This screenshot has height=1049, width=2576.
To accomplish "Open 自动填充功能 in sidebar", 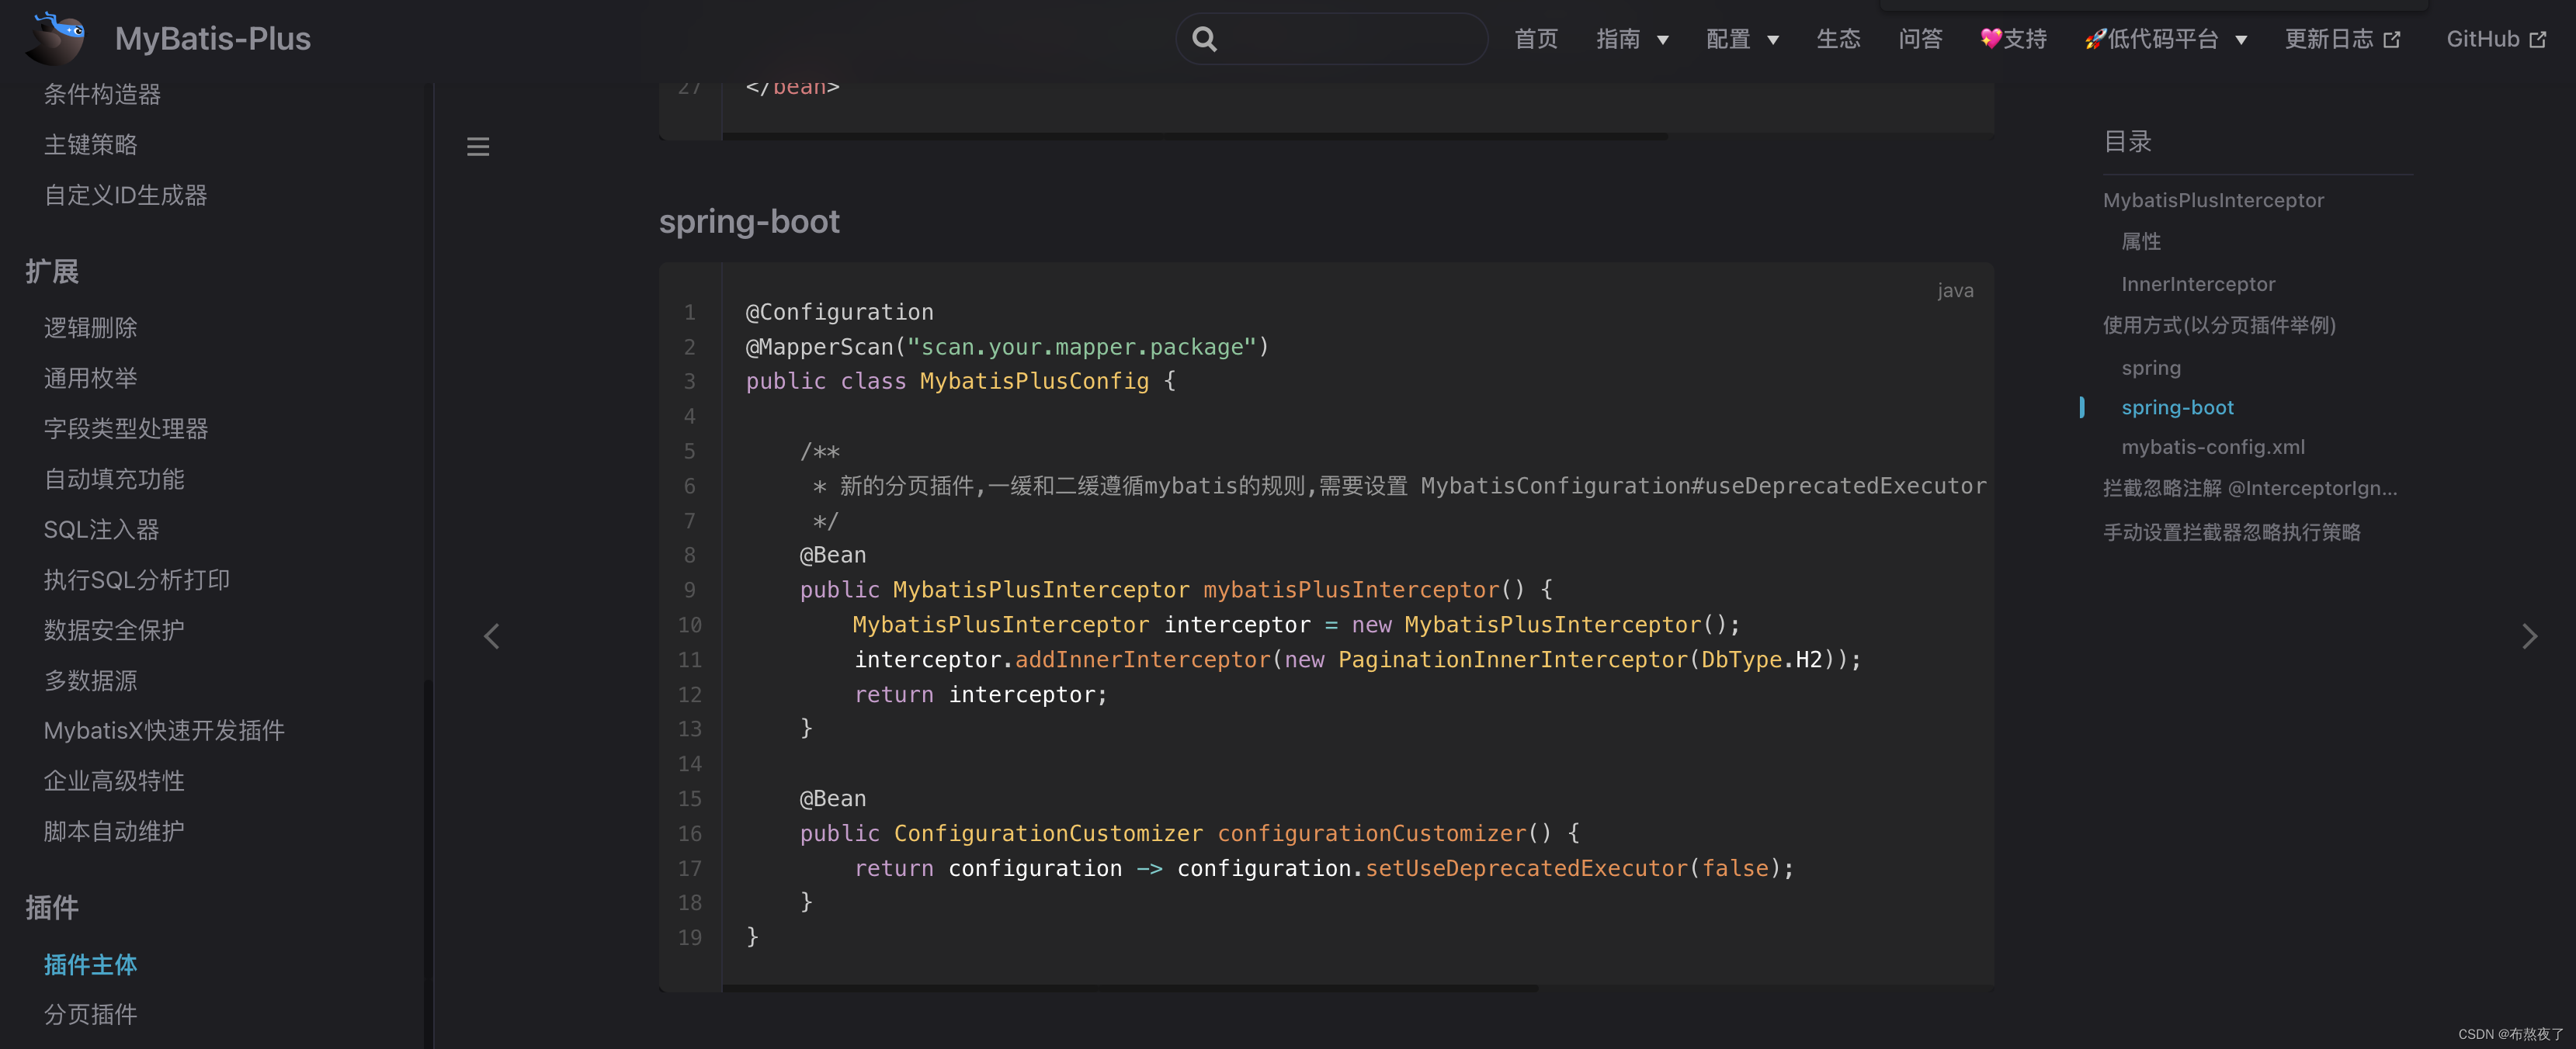I will [114, 479].
